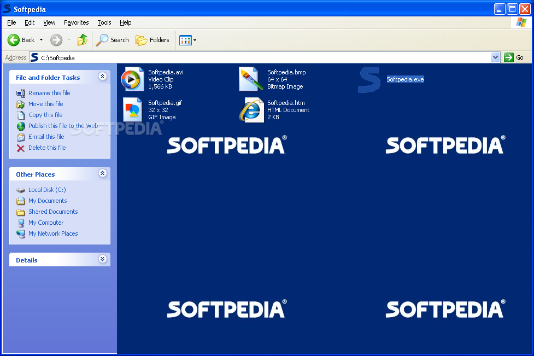Click the My Documents folder icon
The height and width of the screenshot is (356, 534).
21,201
